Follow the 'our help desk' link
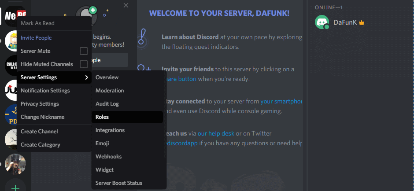414x191 pixels. [216, 133]
